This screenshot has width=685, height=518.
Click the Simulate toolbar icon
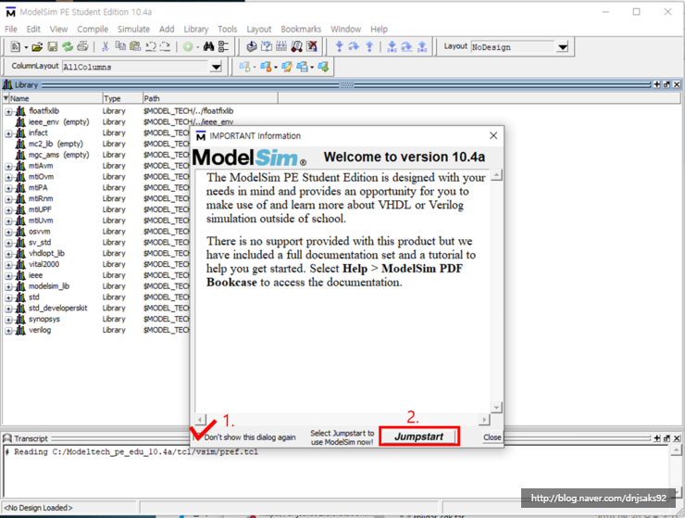pyautogui.click(x=281, y=46)
